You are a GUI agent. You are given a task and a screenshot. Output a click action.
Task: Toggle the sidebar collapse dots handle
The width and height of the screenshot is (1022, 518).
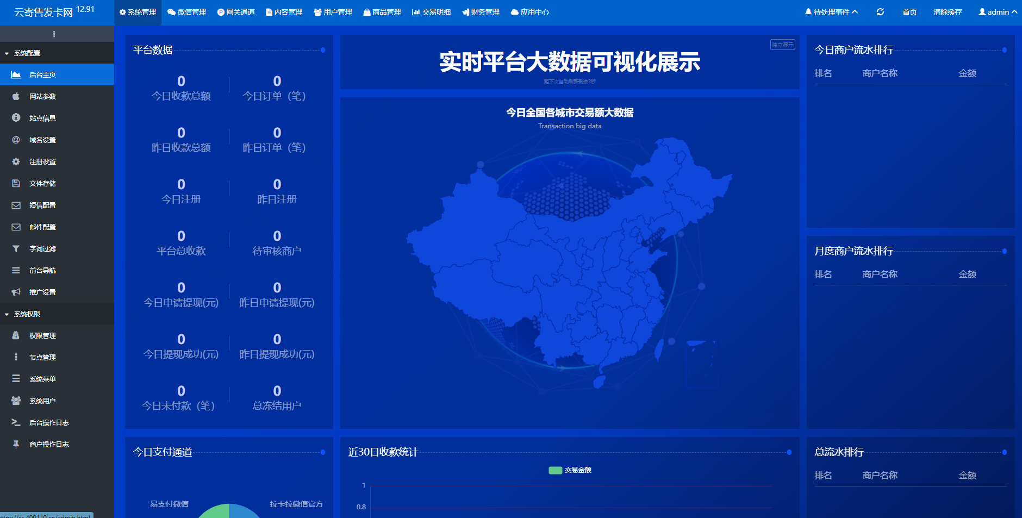pyautogui.click(x=54, y=34)
